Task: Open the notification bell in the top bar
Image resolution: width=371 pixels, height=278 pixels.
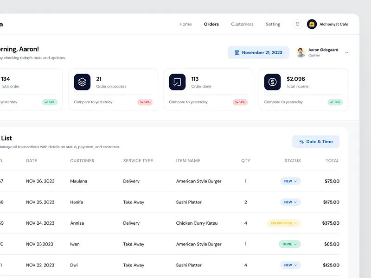Action: click(297, 24)
